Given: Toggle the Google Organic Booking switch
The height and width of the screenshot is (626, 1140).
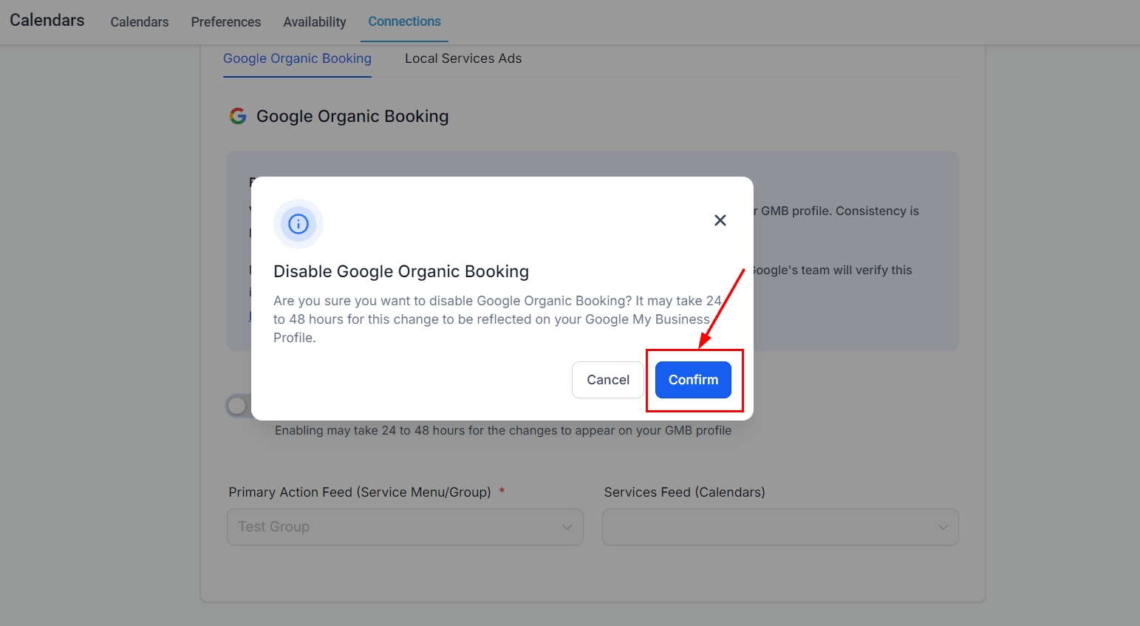Looking at the screenshot, I should (239, 406).
